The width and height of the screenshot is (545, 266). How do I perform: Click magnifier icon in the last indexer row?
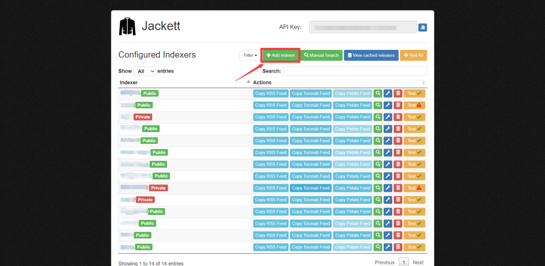(378, 247)
